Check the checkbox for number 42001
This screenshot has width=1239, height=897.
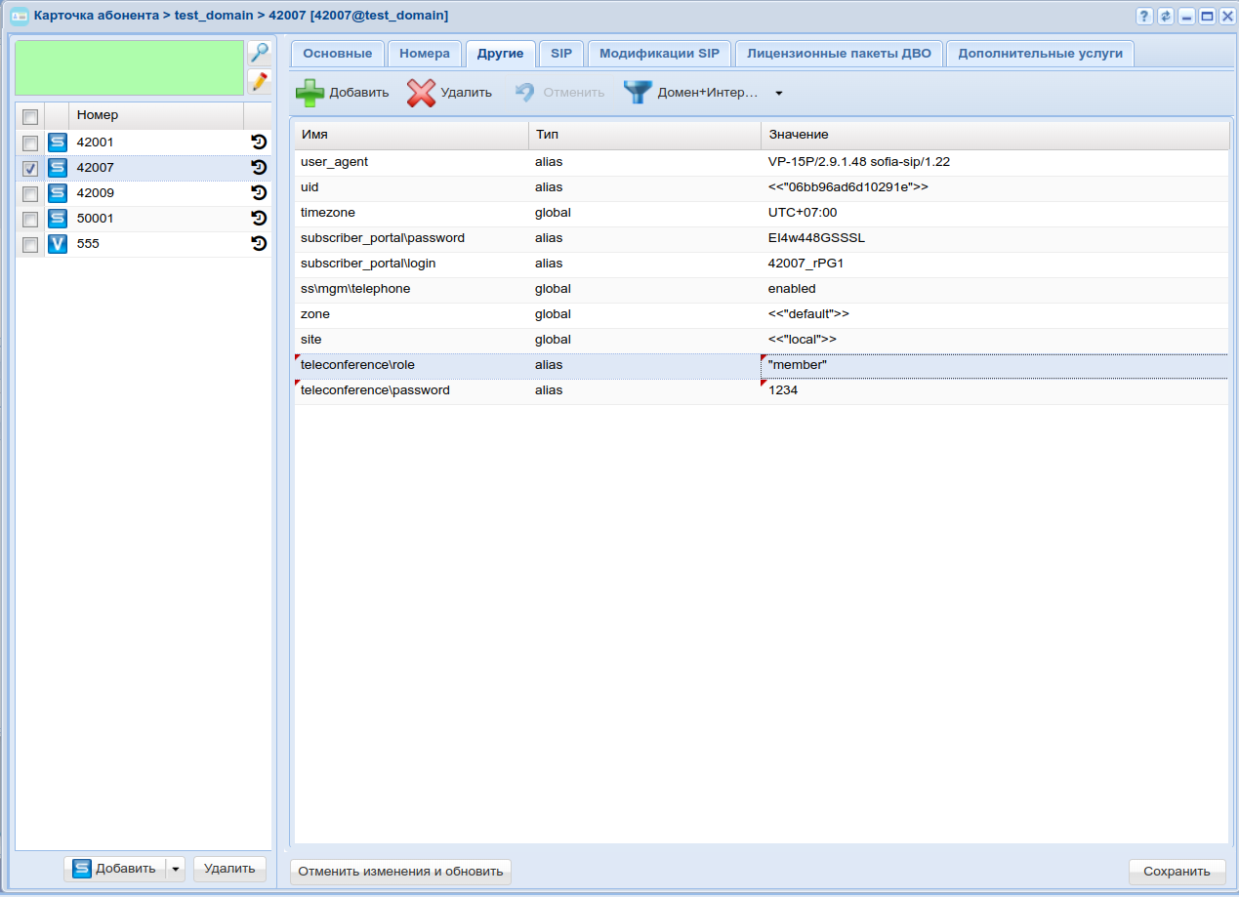coord(30,143)
